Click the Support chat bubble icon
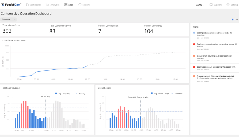The width and height of the screenshot is (239, 137). (x=211, y=5)
